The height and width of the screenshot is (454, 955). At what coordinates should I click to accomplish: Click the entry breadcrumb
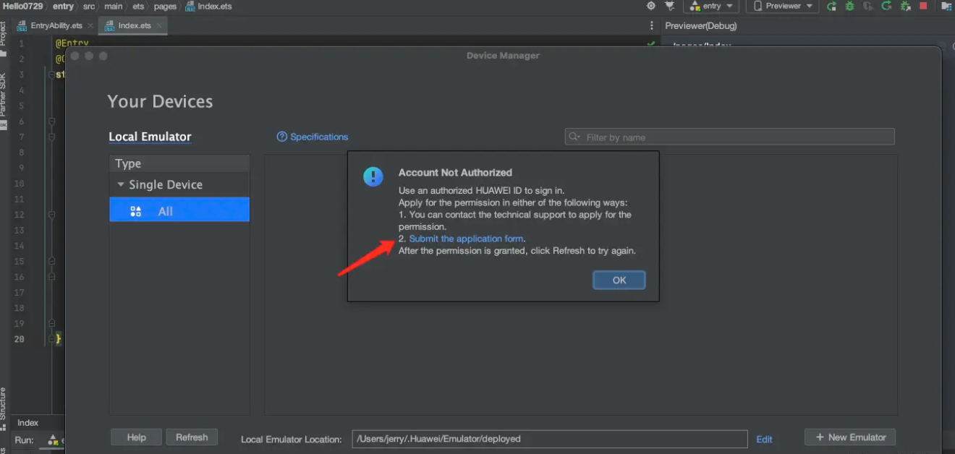click(x=63, y=6)
